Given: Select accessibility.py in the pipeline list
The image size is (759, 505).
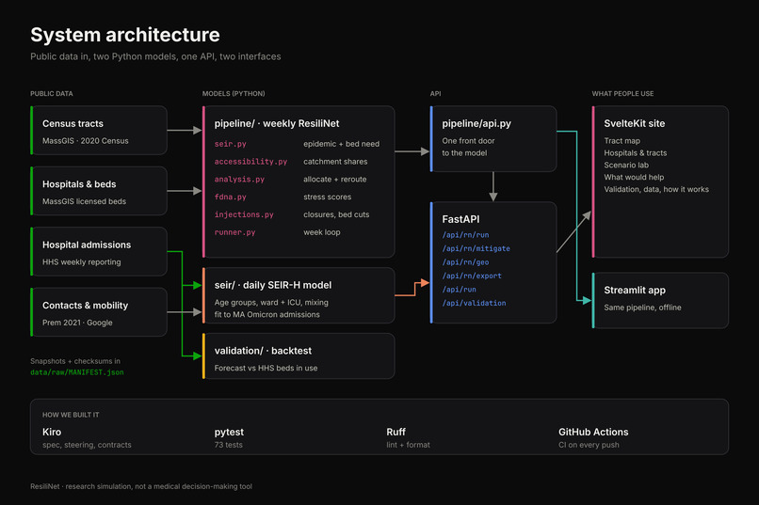Looking at the screenshot, I should click(250, 162).
